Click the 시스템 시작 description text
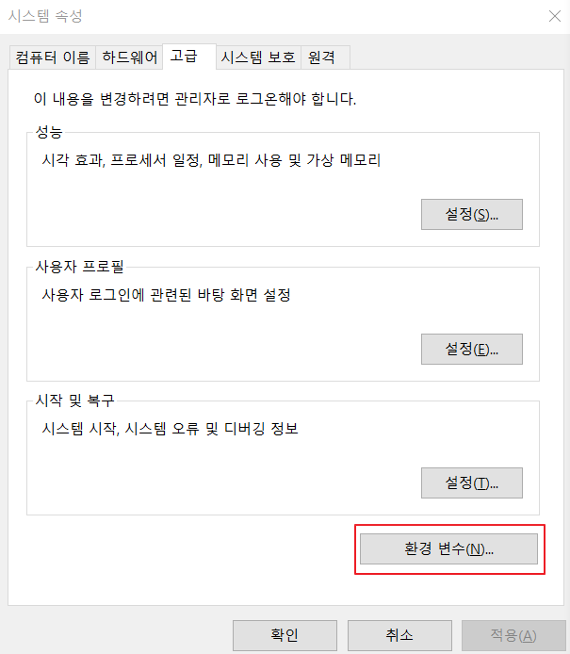This screenshot has height=654, width=570. [171, 429]
